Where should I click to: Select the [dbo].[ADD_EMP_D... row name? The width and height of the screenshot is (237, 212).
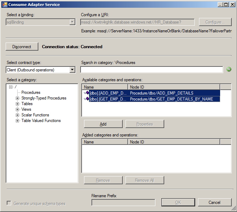[108, 93]
